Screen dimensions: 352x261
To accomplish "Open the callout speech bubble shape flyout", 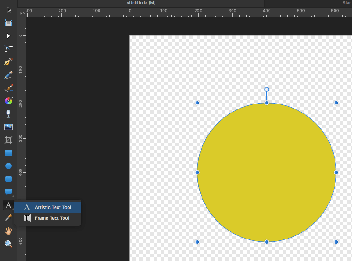I will point(9,192).
